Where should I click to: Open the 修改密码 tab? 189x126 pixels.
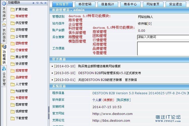coord(85,4)
